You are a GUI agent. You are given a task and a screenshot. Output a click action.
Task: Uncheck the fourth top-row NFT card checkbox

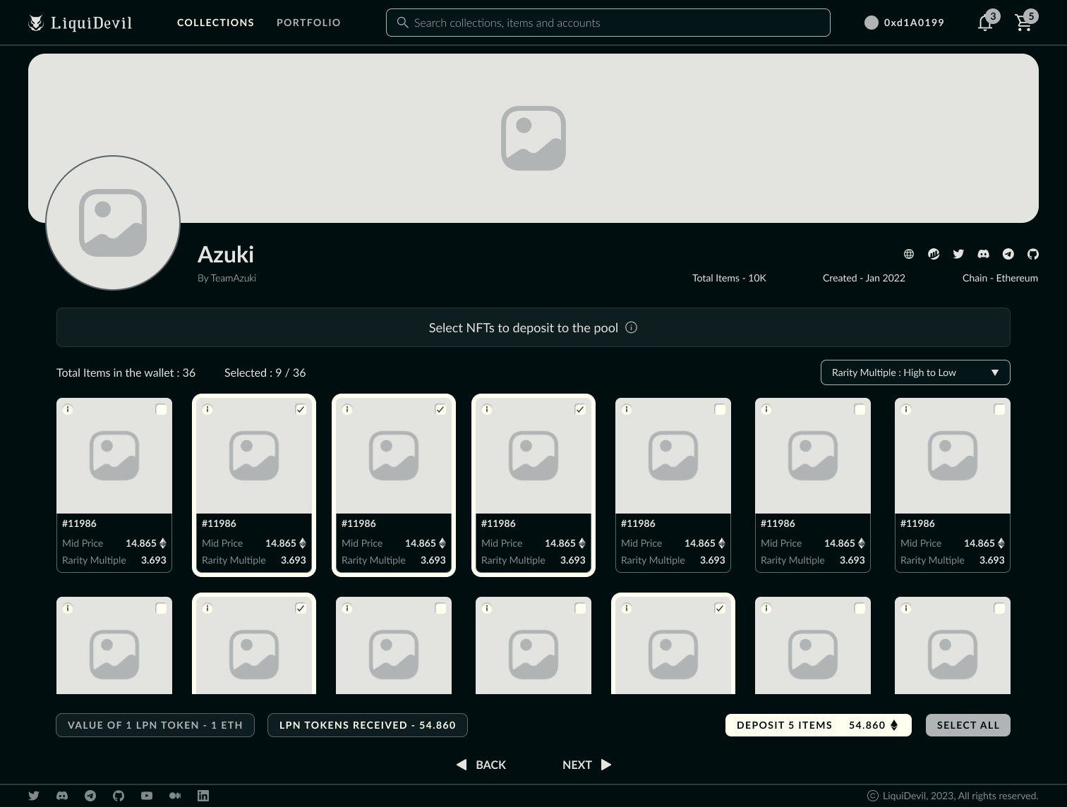(580, 409)
